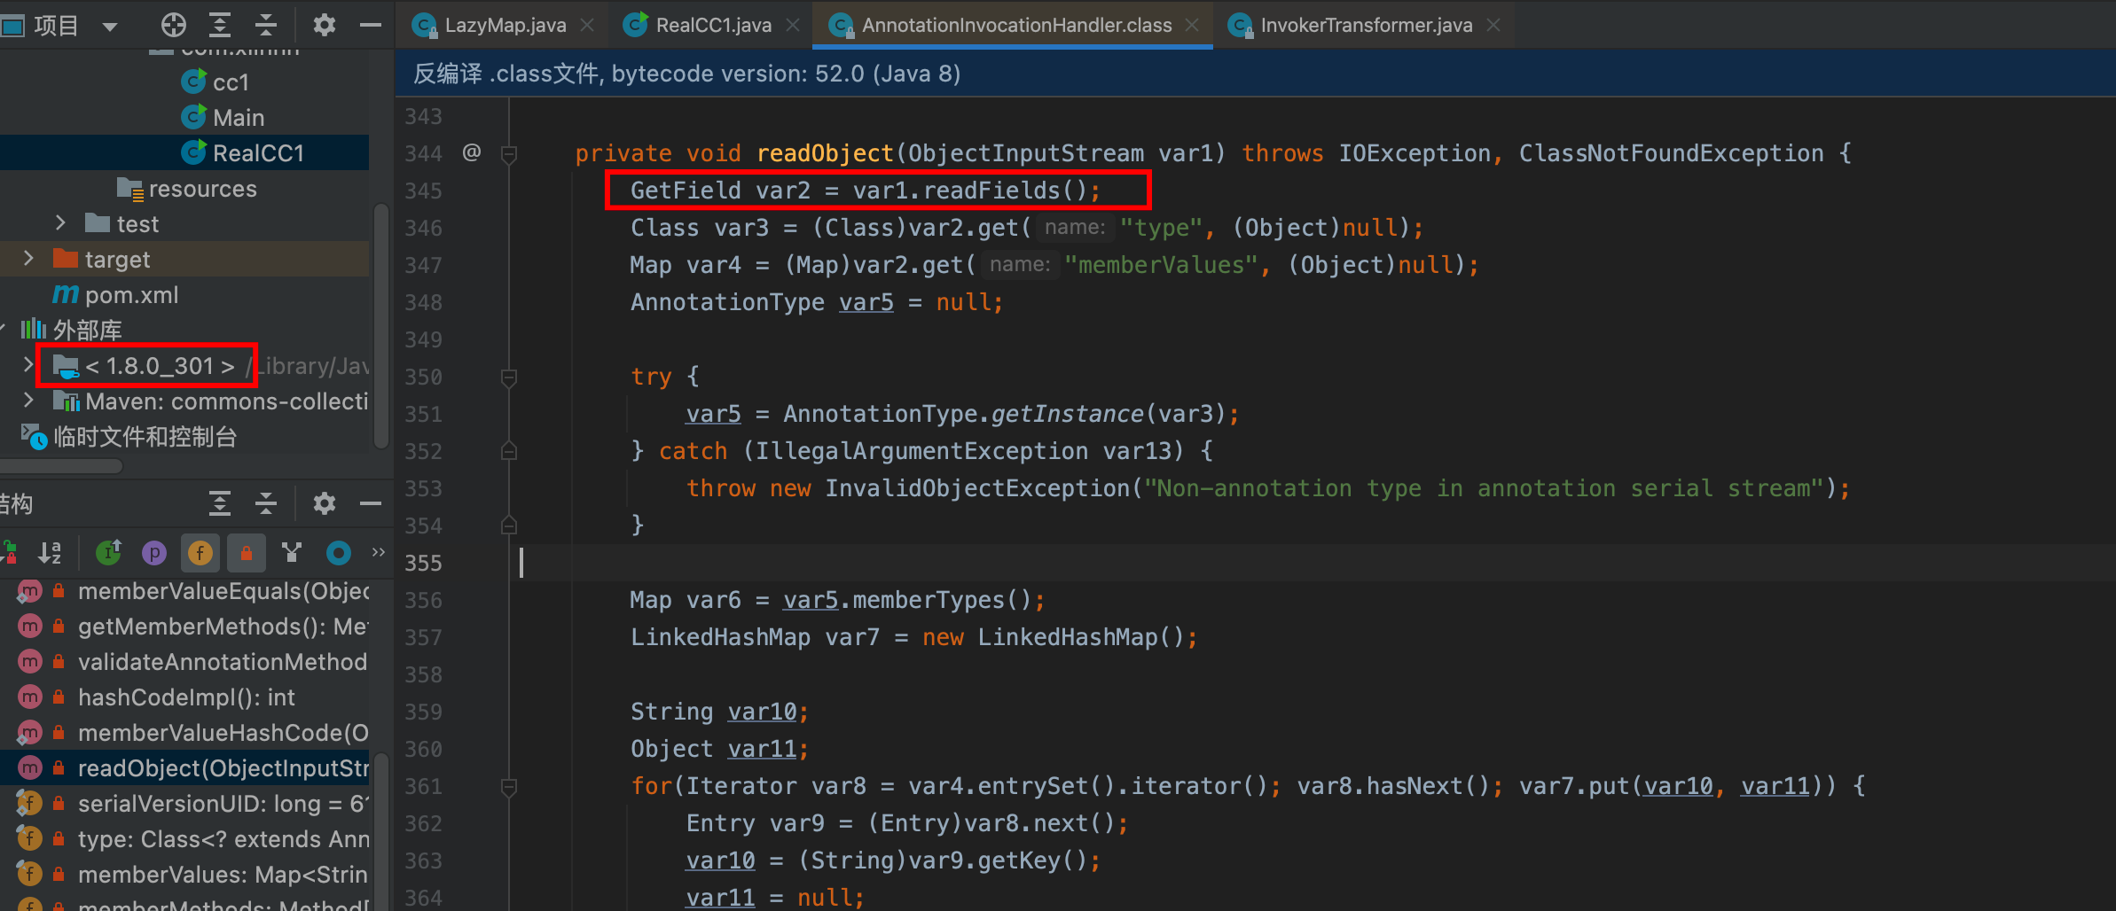
Task: Click the overflow chevron (>>) in Structure toolbar
Action: click(379, 552)
